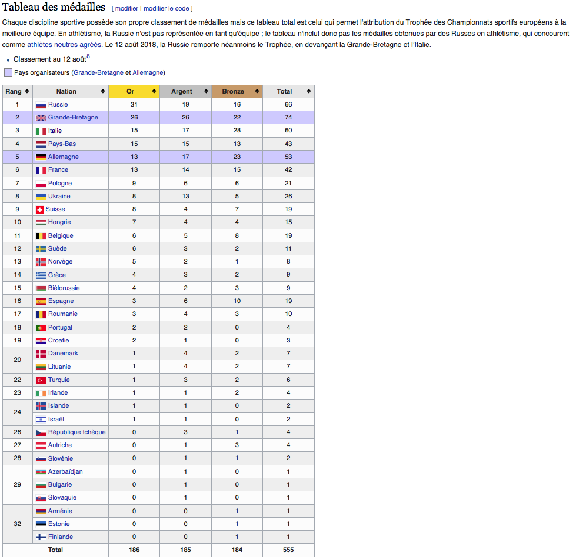The width and height of the screenshot is (576, 559).
Task: Open the Estonie nation link
Action: (x=59, y=524)
